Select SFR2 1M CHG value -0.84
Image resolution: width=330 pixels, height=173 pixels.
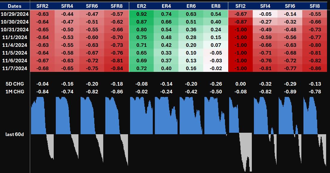click(x=42, y=92)
